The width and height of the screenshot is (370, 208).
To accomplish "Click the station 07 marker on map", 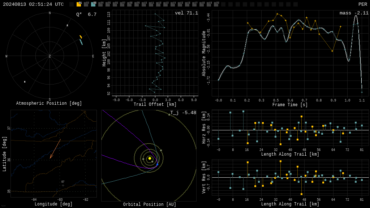I will tap(63, 185).
